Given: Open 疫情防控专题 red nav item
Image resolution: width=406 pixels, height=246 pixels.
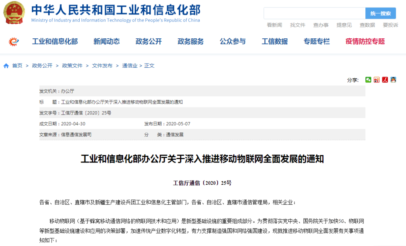Looking at the screenshot, I should pyautogui.click(x=365, y=41).
